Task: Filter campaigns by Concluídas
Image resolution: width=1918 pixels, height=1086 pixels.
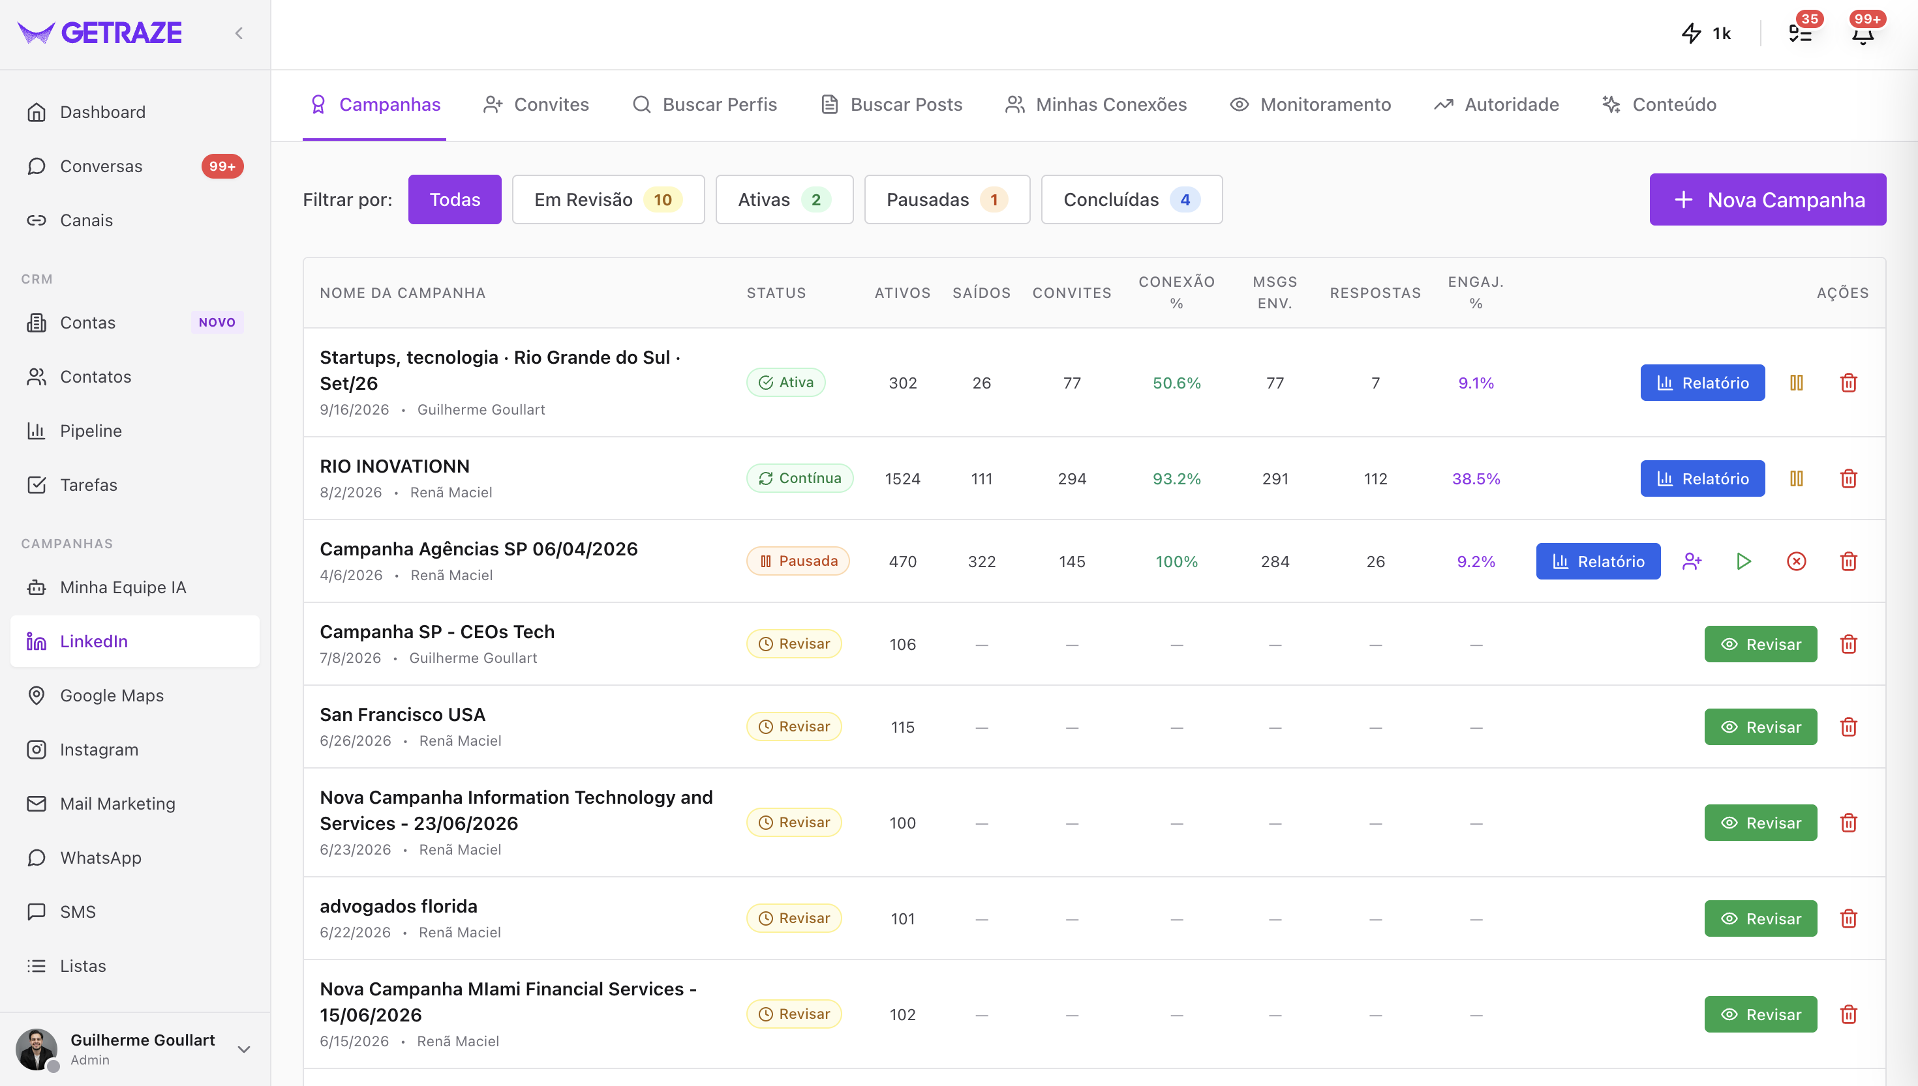Action: tap(1131, 199)
